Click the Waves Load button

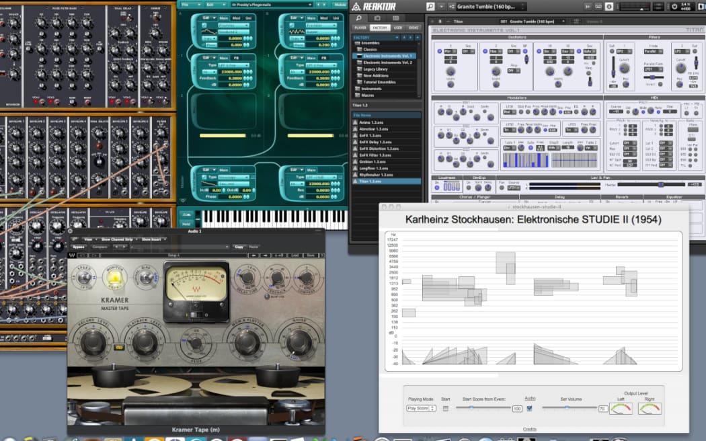295,255
